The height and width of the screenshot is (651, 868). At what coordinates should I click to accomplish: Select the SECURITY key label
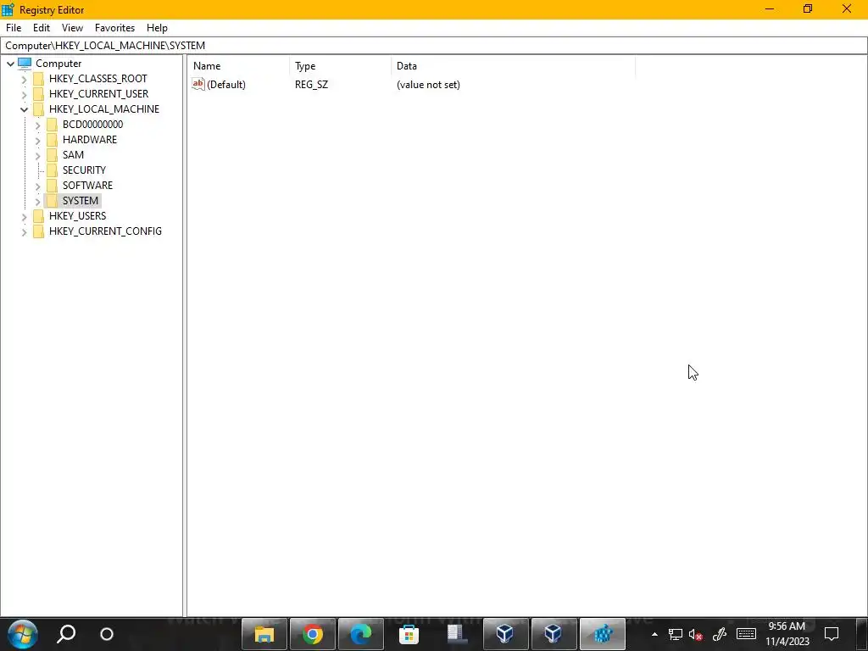(84, 170)
